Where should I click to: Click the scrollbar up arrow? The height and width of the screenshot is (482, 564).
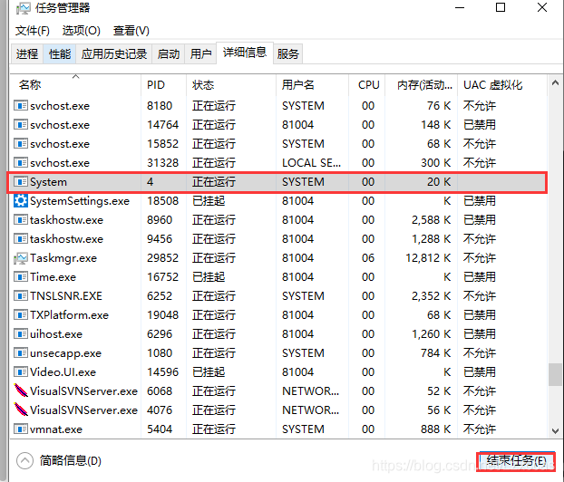(555, 83)
